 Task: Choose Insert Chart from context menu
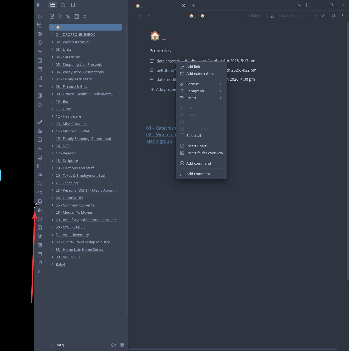tap(196, 146)
